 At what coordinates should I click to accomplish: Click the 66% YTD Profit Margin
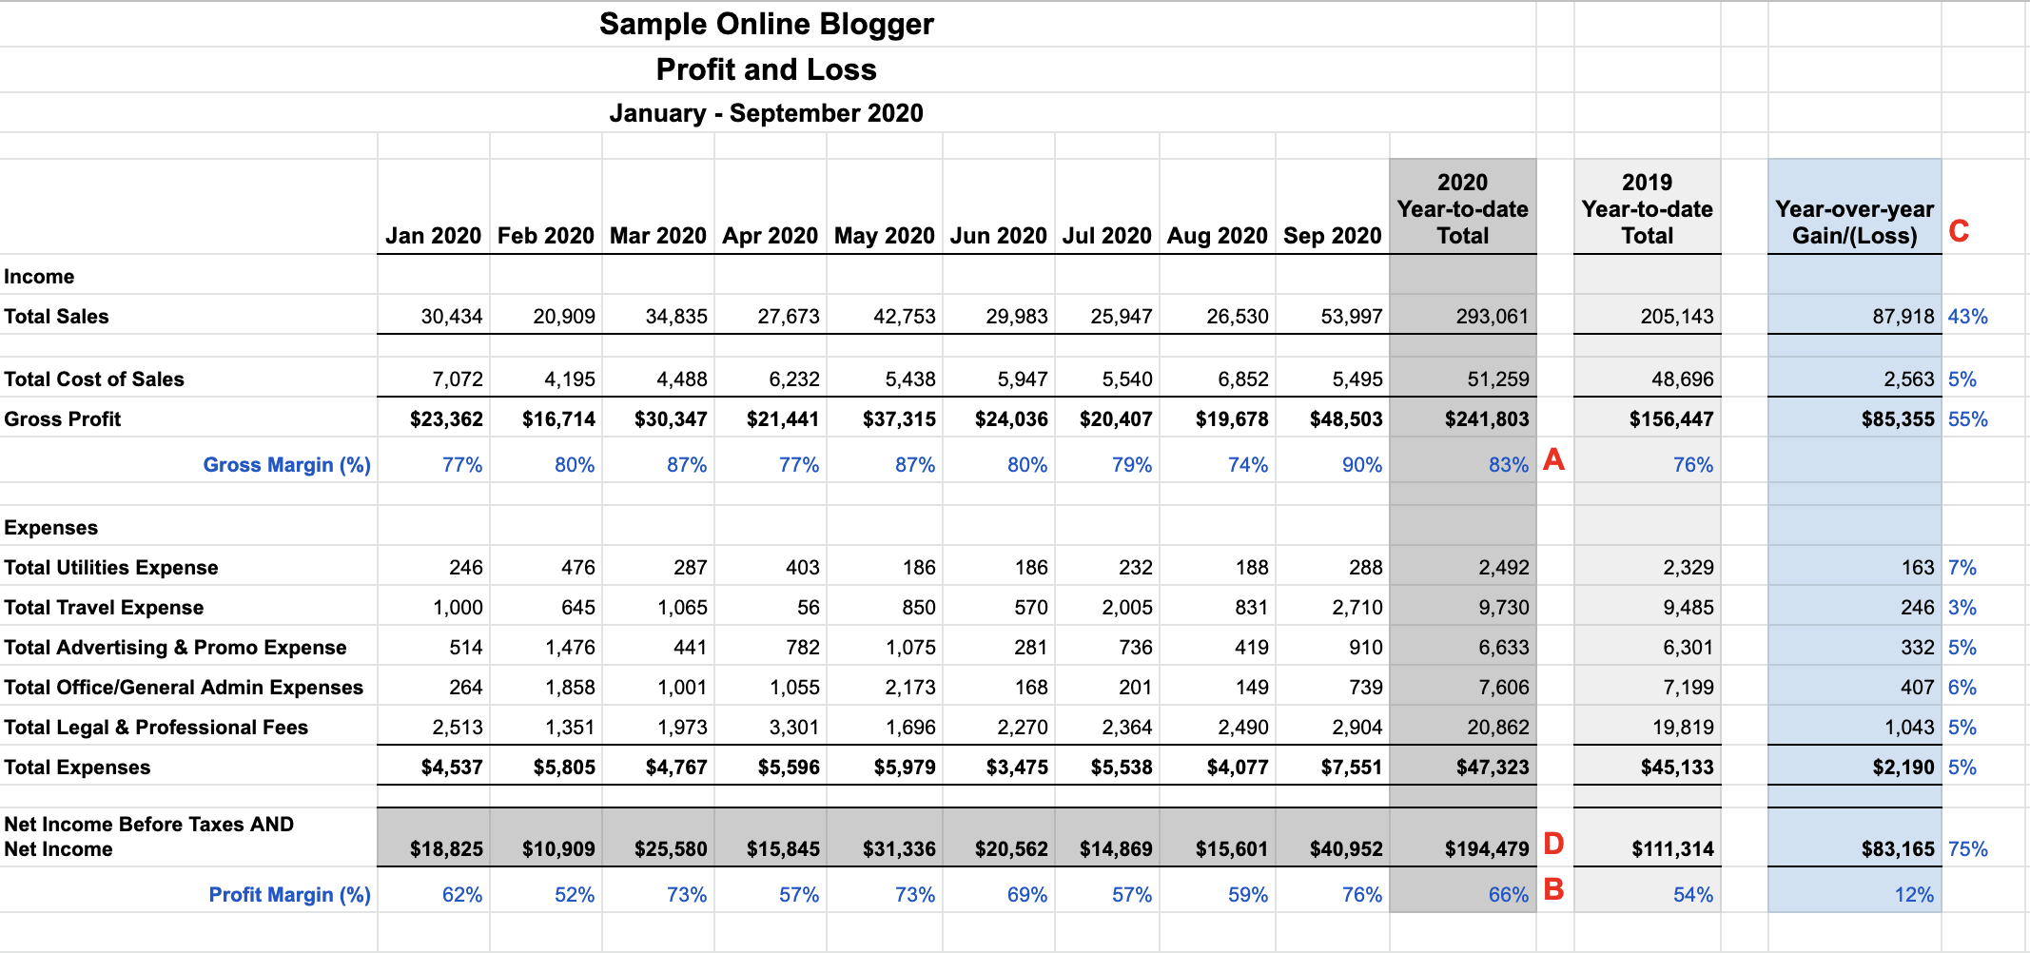(x=1509, y=895)
